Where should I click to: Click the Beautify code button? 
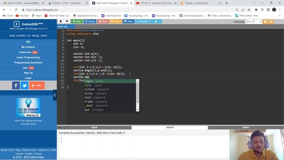[x=142, y=21]
